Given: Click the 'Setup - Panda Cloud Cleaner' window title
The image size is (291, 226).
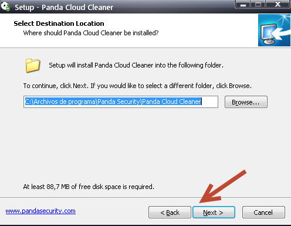Looking at the screenshot, I should pyautogui.click(x=64, y=8).
